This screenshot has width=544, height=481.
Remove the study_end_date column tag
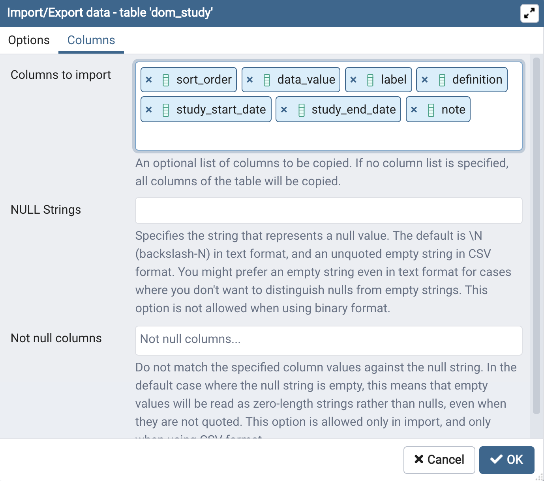(x=284, y=110)
